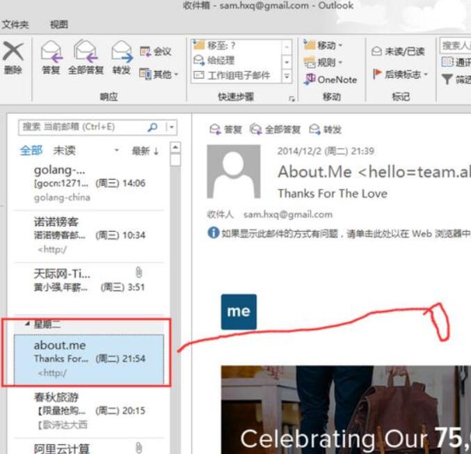The height and width of the screenshot is (454, 471).
Task: Open the search scope dropdown arrow
Action: (x=171, y=127)
